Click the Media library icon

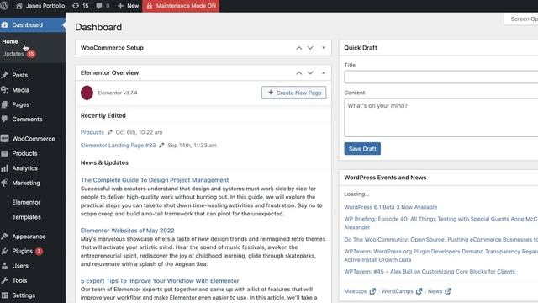(x=5, y=90)
